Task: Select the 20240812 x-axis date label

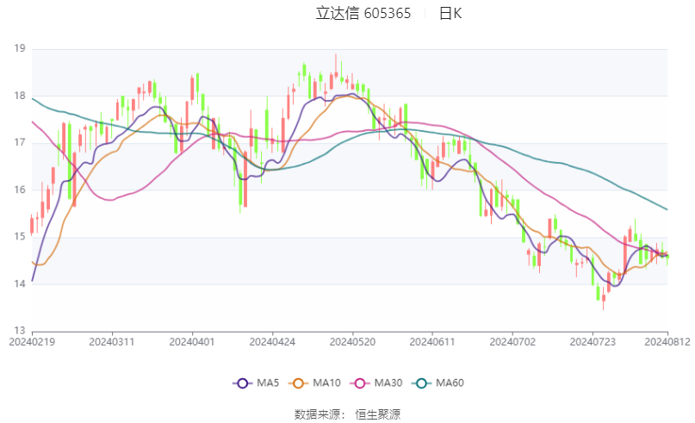Action: tap(667, 342)
